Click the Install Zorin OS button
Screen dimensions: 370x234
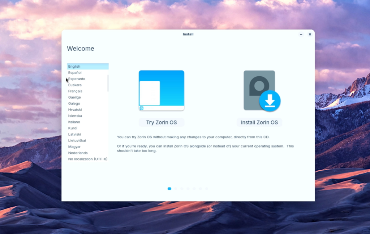click(x=259, y=122)
